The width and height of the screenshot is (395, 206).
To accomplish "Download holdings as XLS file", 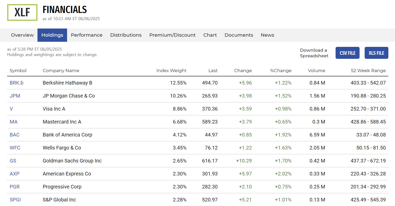I will pyautogui.click(x=376, y=53).
